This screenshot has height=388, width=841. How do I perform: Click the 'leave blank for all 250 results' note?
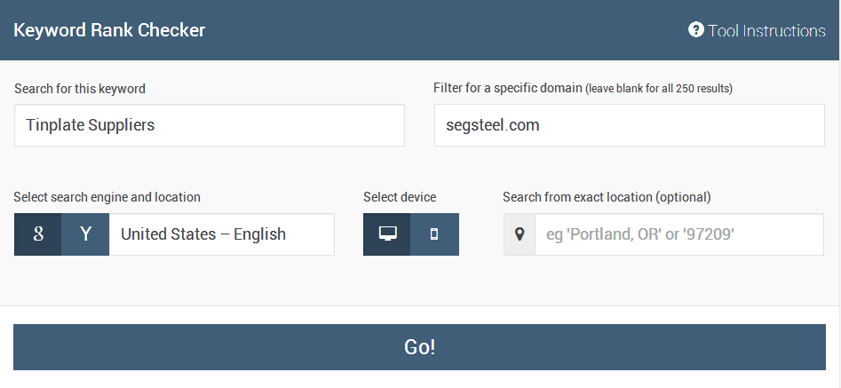(659, 89)
